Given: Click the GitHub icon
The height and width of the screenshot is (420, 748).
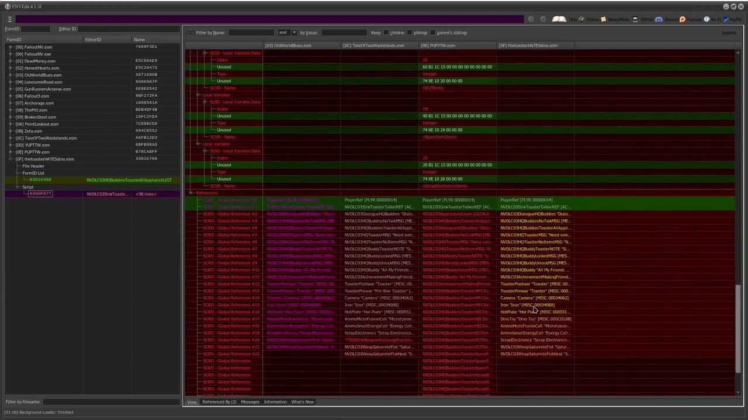Looking at the screenshot, I should pyautogui.click(x=635, y=19).
